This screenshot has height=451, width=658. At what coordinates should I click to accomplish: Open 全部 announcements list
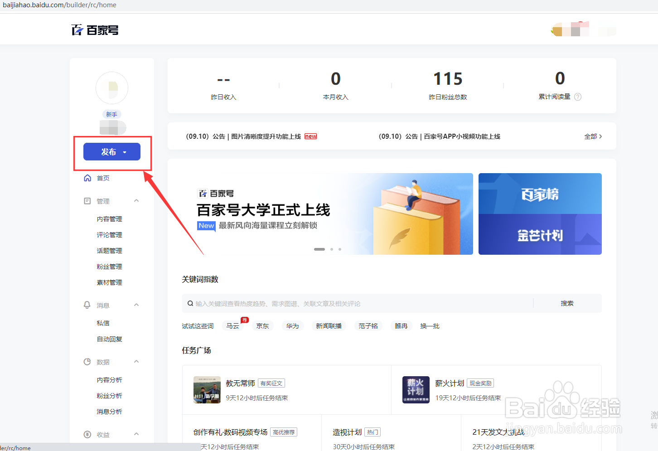[x=593, y=136]
